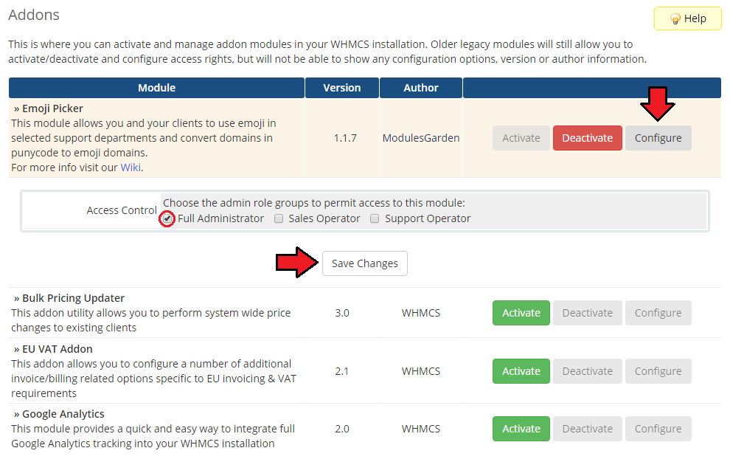Click Deactivate for Bulk Pricing Updater
The height and width of the screenshot is (459, 730).
click(587, 313)
